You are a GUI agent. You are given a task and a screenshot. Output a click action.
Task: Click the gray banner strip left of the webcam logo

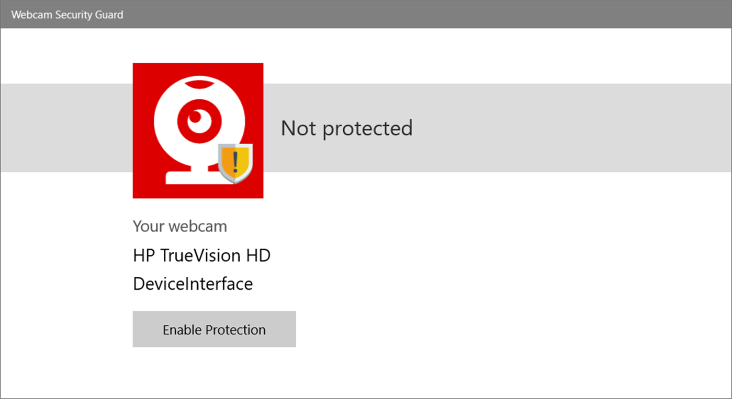click(66, 128)
